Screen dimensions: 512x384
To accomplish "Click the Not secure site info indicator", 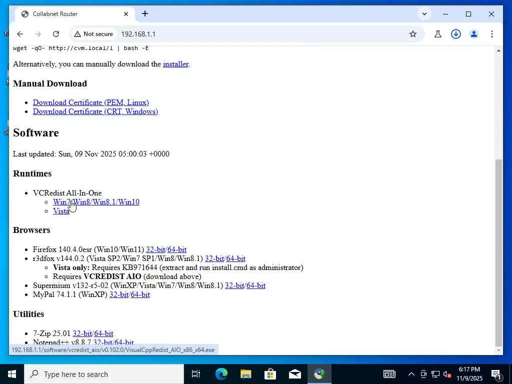I will coord(93,34).
